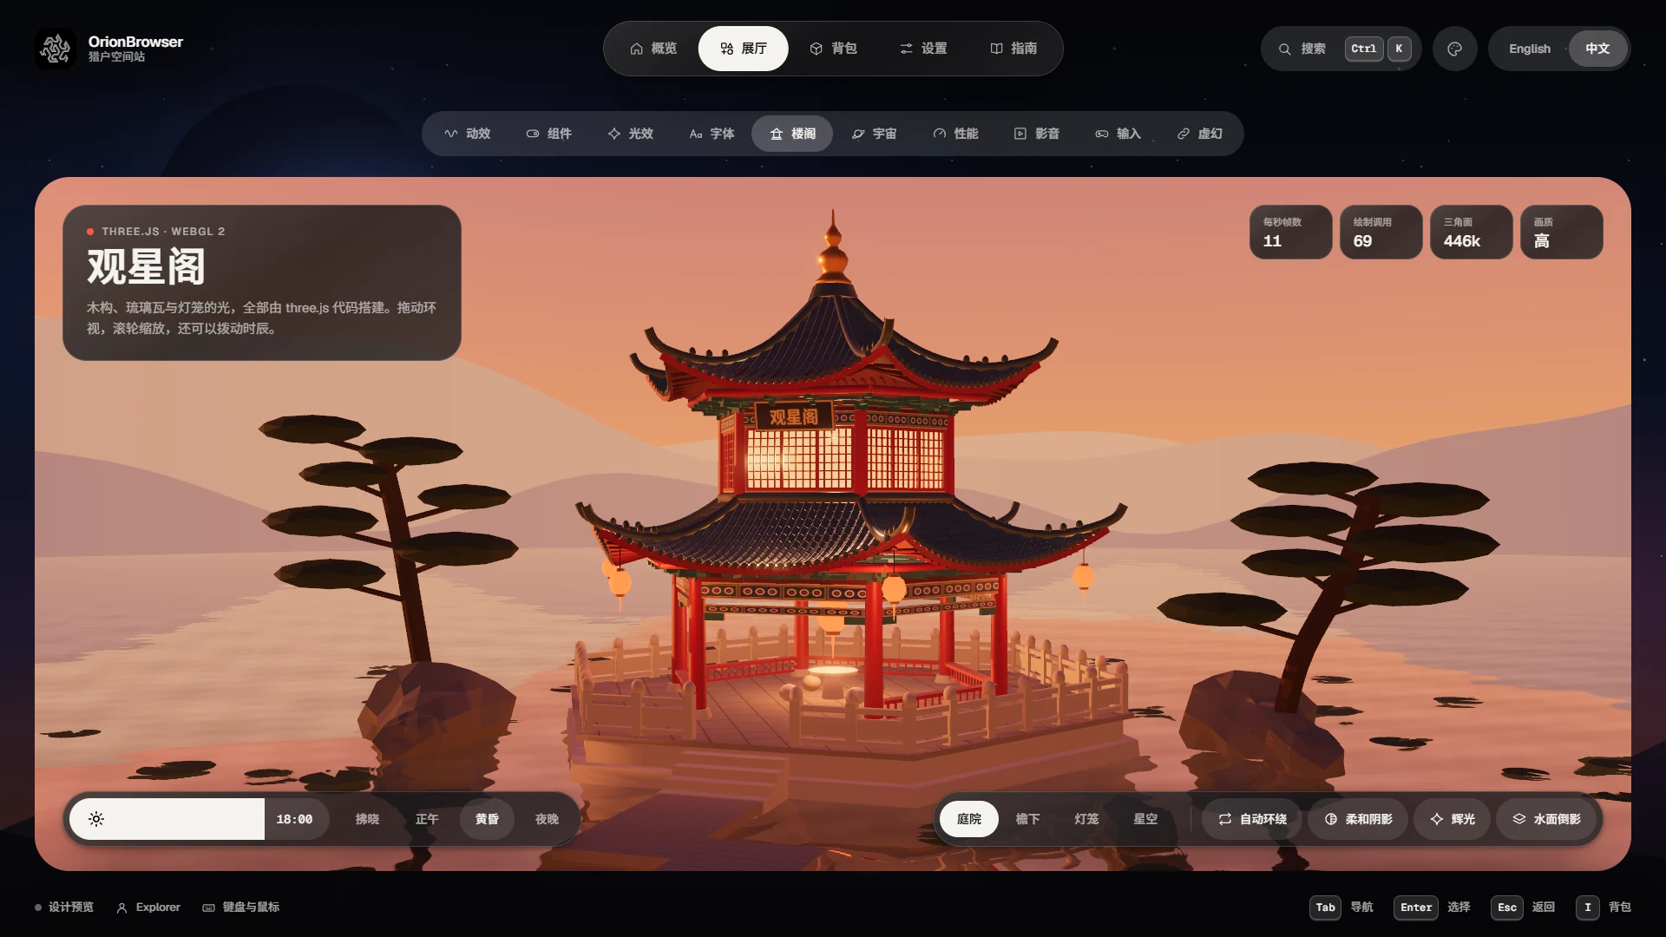Select the 影音 media category
1666x937 pixels.
pyautogui.click(x=1037, y=134)
